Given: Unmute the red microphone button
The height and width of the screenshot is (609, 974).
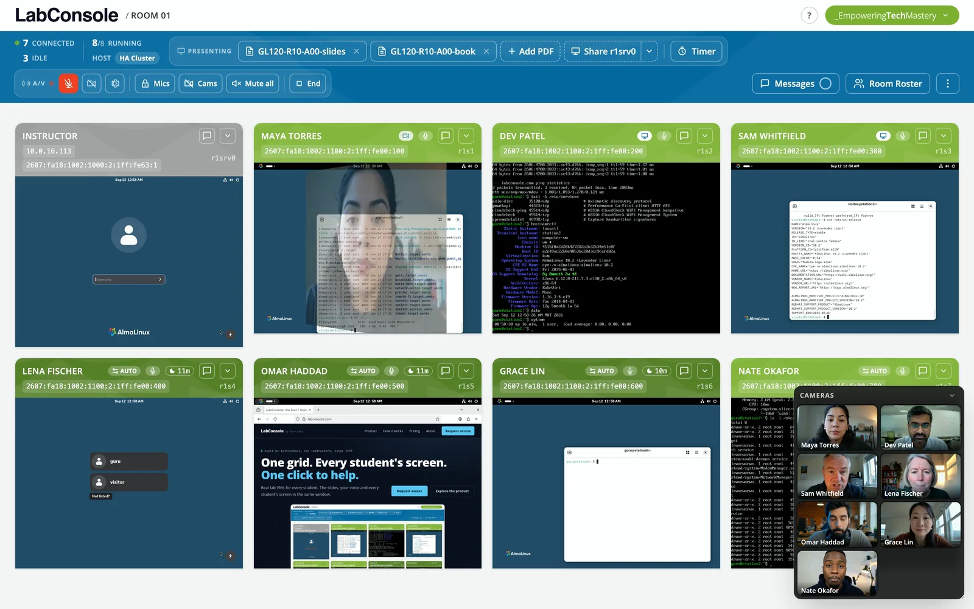Looking at the screenshot, I should pos(68,83).
